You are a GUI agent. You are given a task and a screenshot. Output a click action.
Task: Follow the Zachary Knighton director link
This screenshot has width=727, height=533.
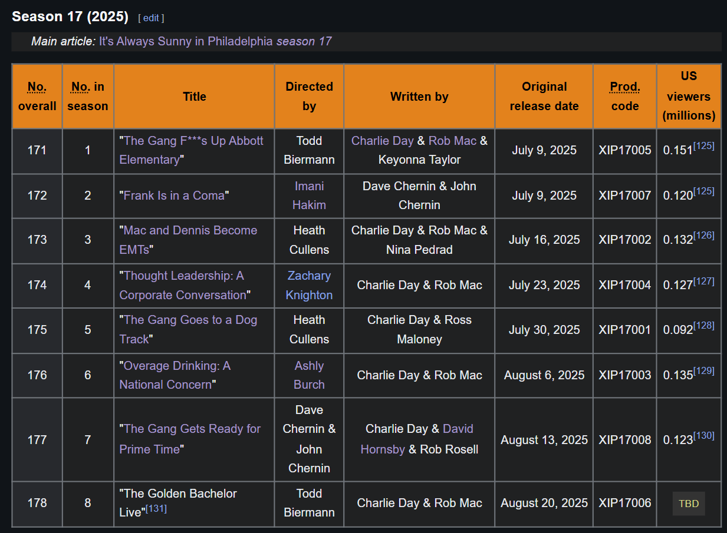coord(310,285)
